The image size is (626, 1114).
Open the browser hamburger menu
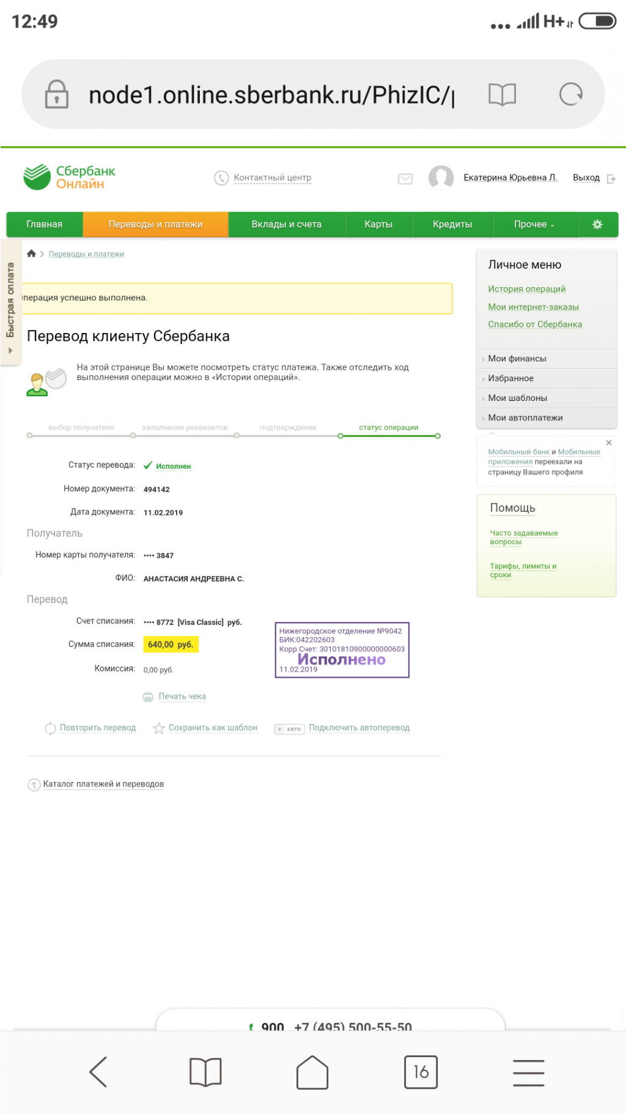528,1072
